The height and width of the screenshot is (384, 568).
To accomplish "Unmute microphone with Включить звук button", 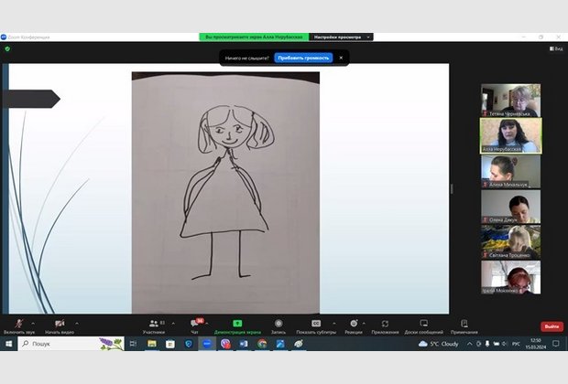I will [19, 325].
